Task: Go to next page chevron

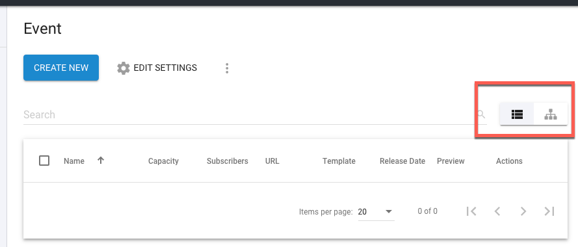Action: (523, 211)
